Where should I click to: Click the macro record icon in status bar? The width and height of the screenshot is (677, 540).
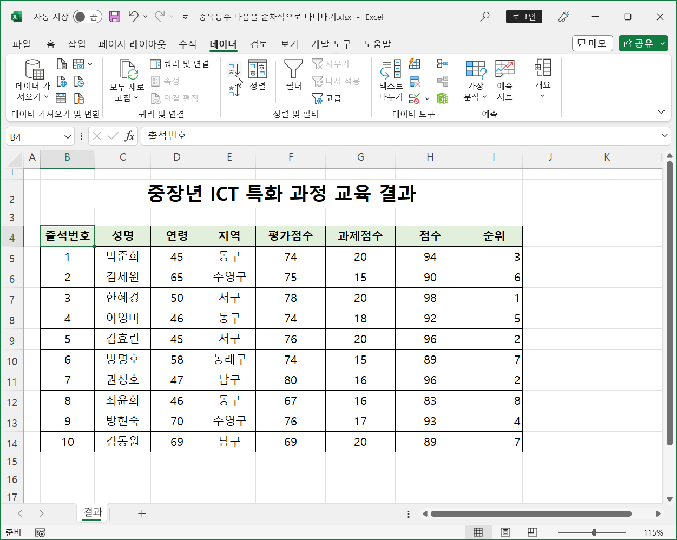tap(40, 532)
